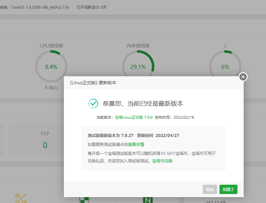Click the green Nginx N icon
This screenshot has height=203, width=266.
point(148,200)
